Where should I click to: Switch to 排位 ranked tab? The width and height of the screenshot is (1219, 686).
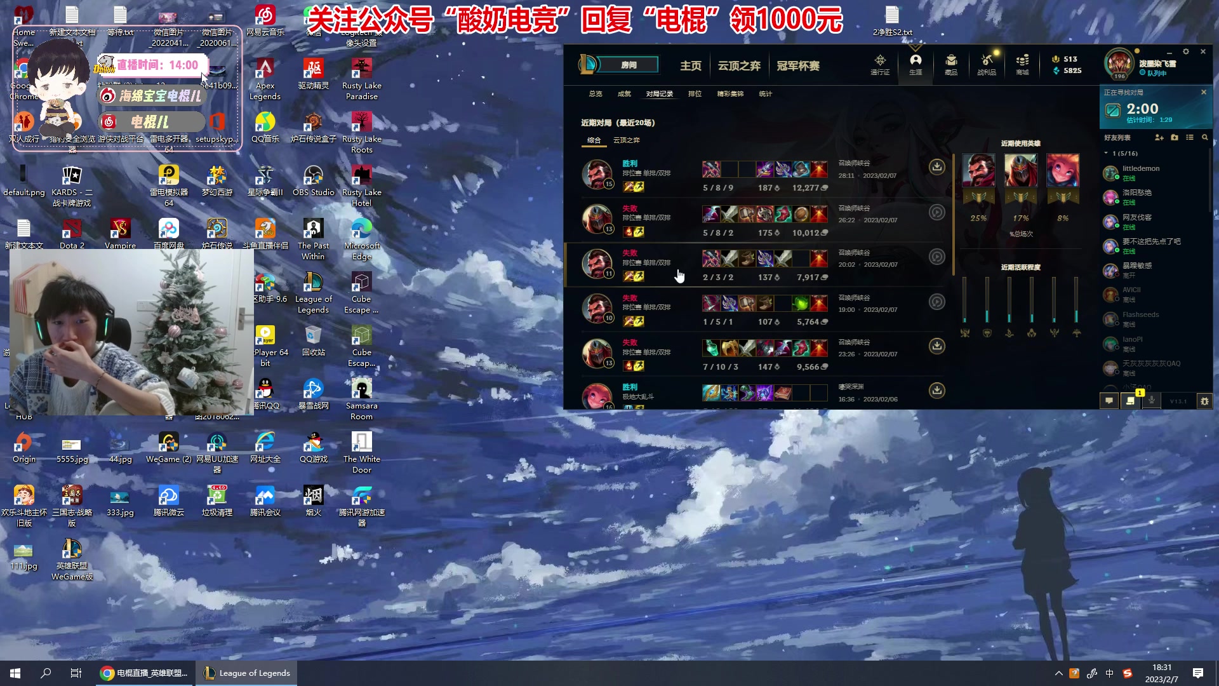[x=695, y=93]
